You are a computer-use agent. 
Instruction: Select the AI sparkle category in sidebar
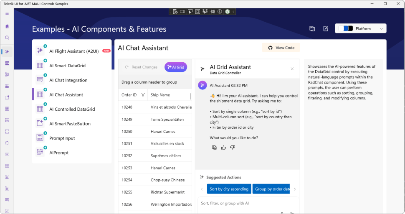pos(7,52)
